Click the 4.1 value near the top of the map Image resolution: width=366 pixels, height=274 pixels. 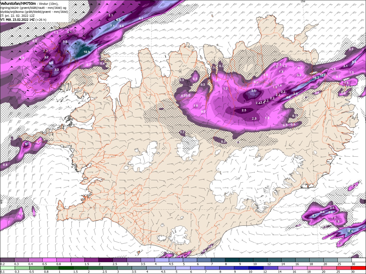(x=141, y=18)
